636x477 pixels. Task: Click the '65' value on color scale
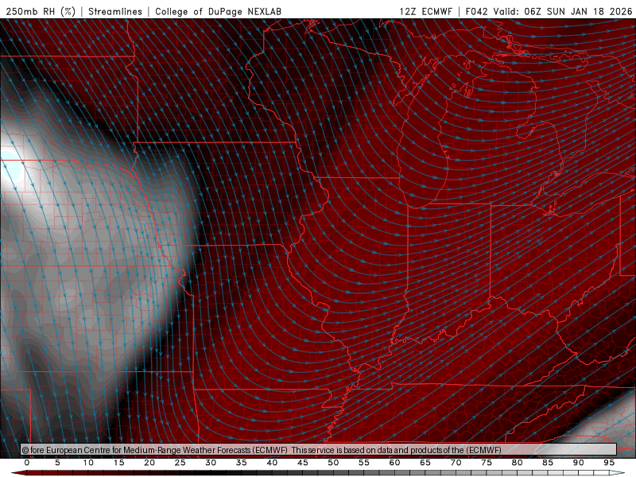[425, 463]
